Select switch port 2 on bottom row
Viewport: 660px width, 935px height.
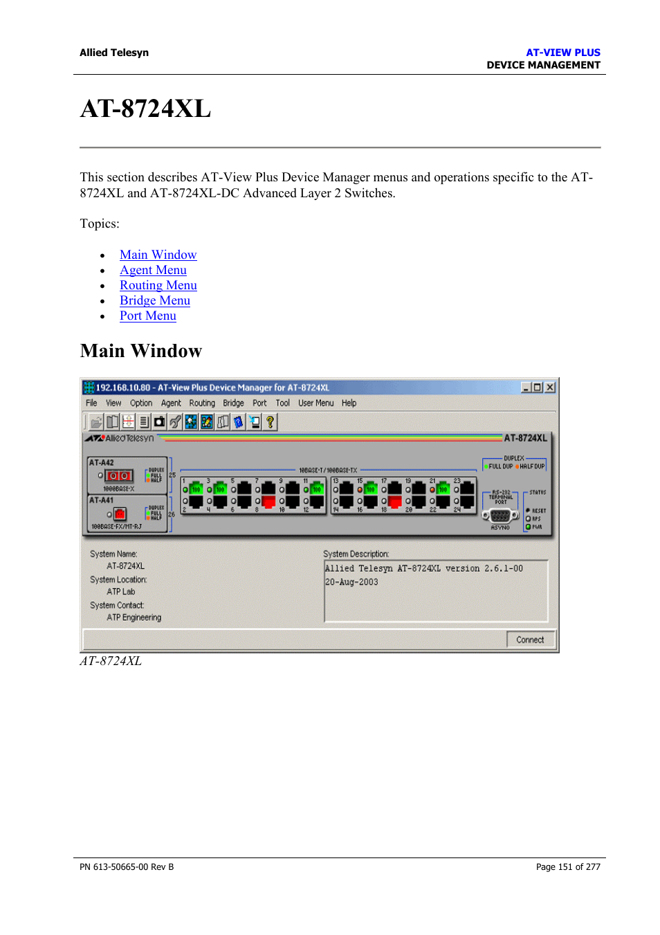tap(196, 501)
